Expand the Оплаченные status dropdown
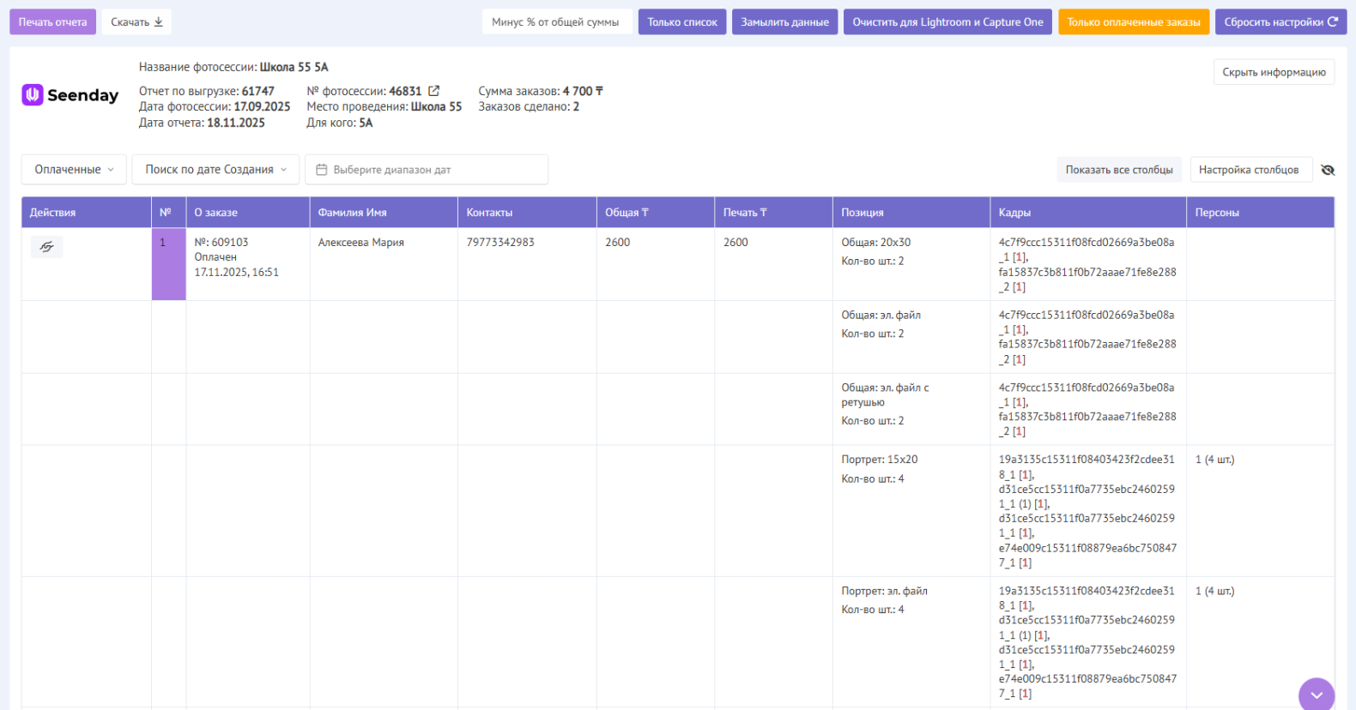The width and height of the screenshot is (1356, 710). tap(74, 170)
